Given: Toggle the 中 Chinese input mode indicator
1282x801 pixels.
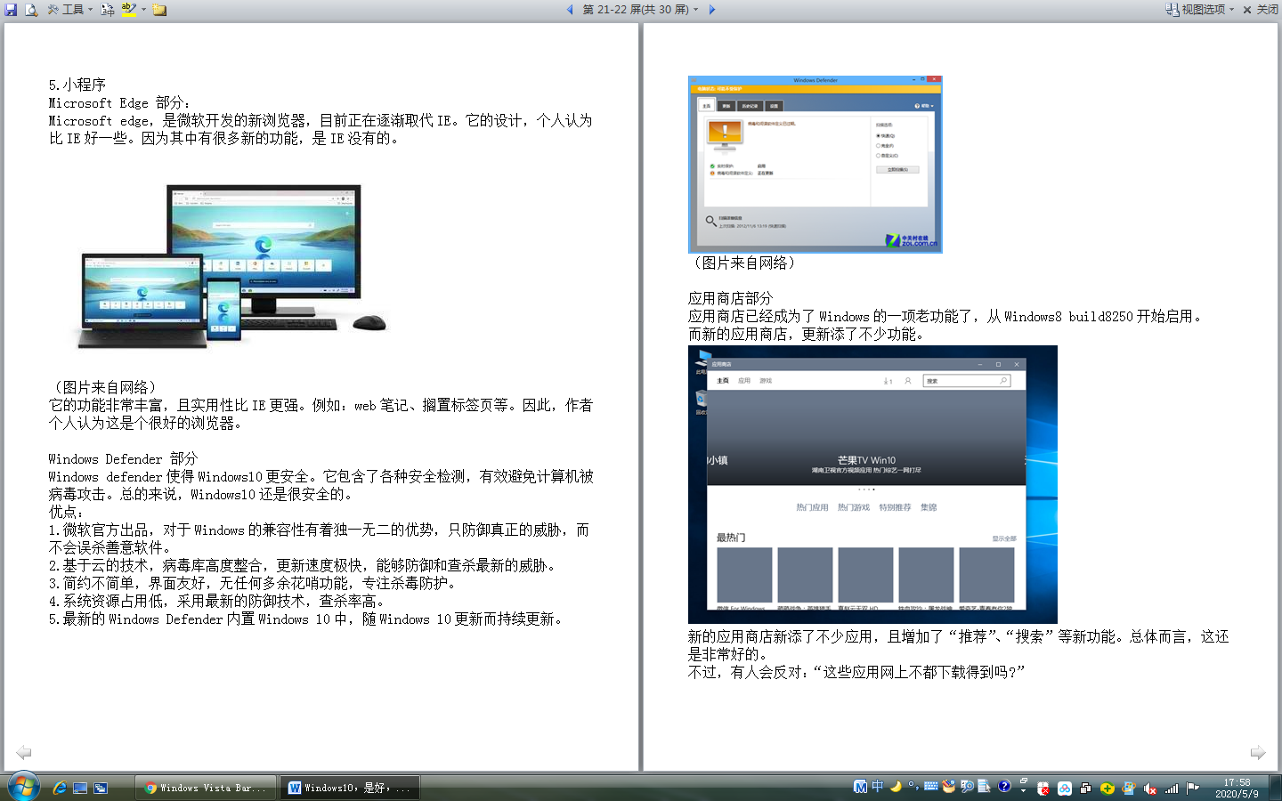Looking at the screenshot, I should tap(878, 787).
